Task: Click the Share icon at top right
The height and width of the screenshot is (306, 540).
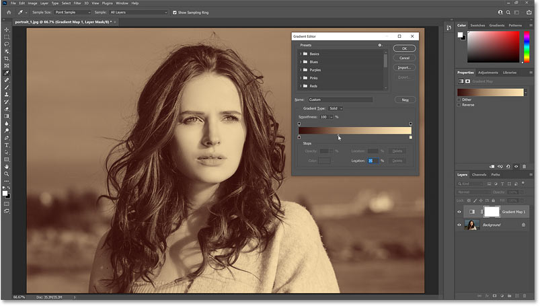Action: pyautogui.click(x=529, y=12)
